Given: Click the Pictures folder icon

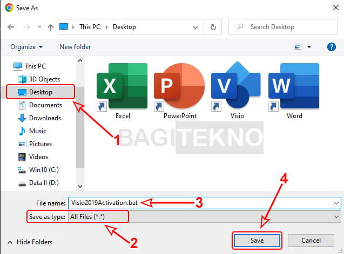Looking at the screenshot, I should coord(22,144).
